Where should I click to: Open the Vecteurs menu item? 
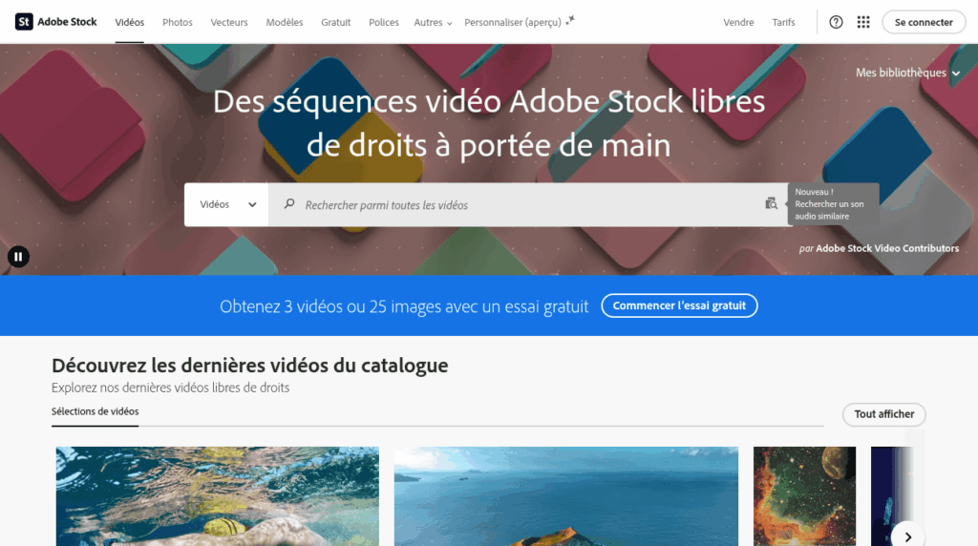click(229, 22)
